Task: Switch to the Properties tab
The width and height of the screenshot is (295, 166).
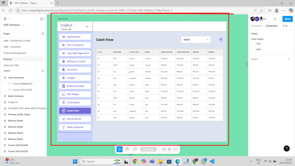Action: (x=272, y=26)
